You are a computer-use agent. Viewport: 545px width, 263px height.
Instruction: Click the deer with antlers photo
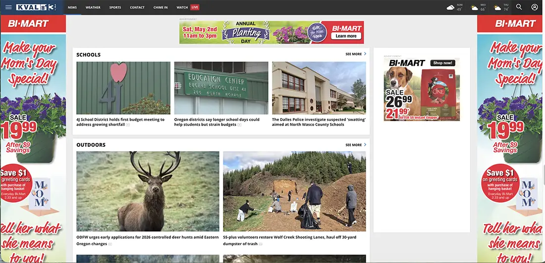[x=148, y=191]
